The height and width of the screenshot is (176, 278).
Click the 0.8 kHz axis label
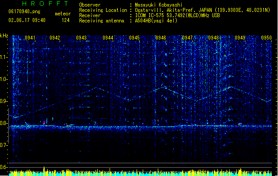tap(4, 123)
